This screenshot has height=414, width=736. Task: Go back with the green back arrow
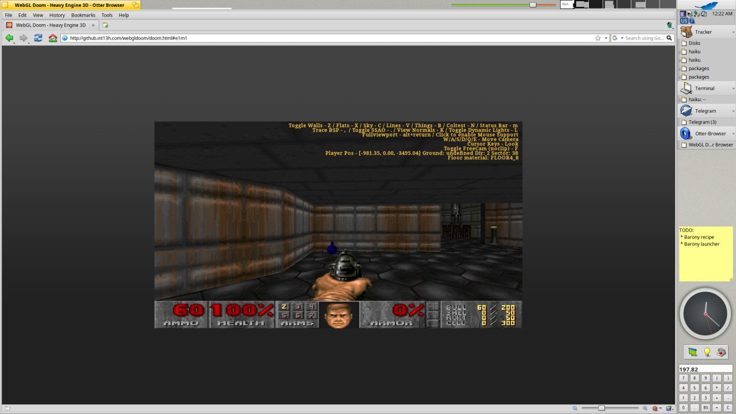tap(9, 38)
